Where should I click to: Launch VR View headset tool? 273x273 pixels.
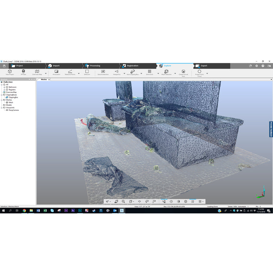[x=23, y=72]
